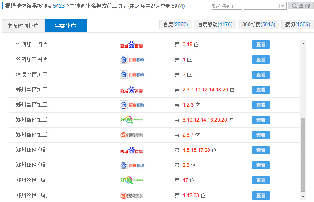Click ranking text 第 2,6,7 位
This screenshot has height=202, width=314.
coord(187,135)
